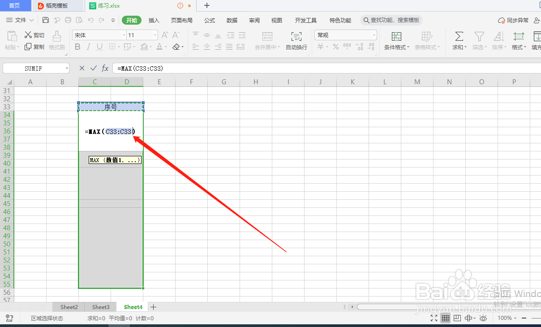Click the Decrease decimal places icon
The image size is (541, 327).
[371, 47]
